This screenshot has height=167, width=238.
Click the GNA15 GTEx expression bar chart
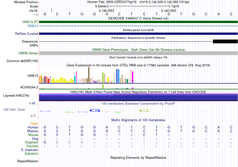(86, 75)
